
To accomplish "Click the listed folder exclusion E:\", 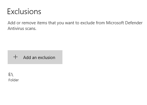I will pos(14,77).
